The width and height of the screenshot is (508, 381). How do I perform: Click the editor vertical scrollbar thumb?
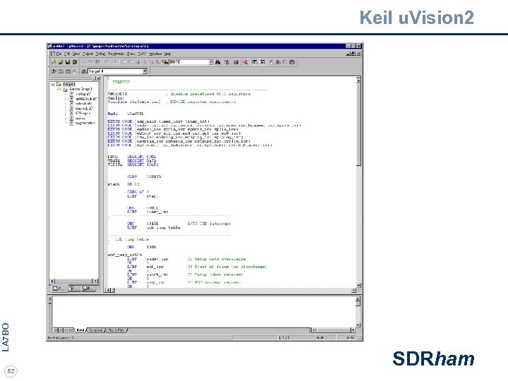[x=358, y=124]
